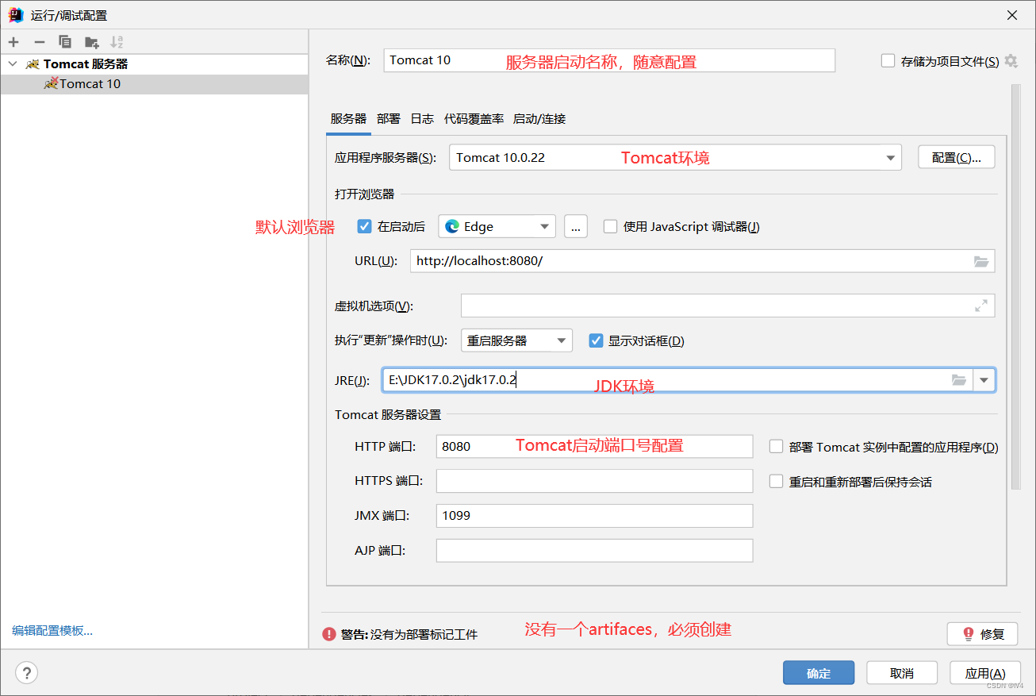Click the 配置(C)... button
This screenshot has width=1036, height=696.
click(x=957, y=157)
